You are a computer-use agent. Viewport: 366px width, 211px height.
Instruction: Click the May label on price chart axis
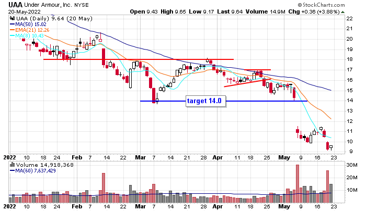tap(284, 157)
